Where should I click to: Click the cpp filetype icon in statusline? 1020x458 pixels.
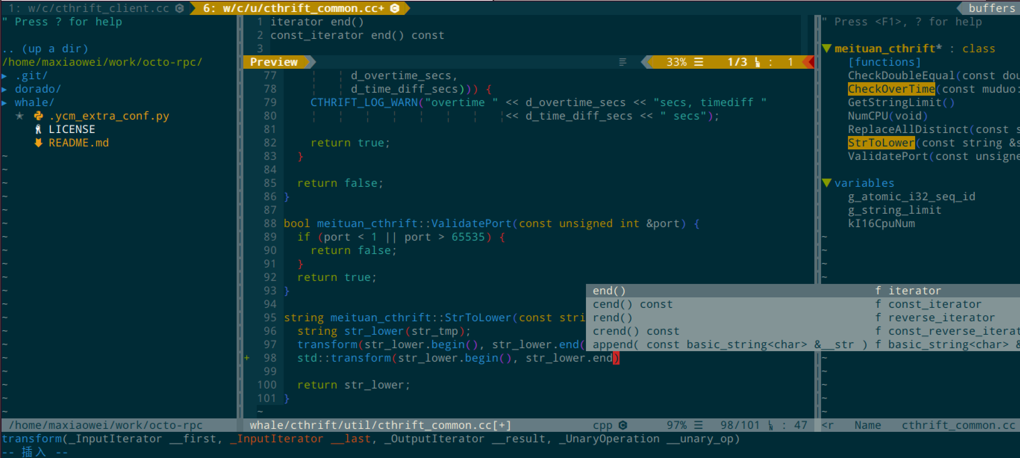point(623,425)
